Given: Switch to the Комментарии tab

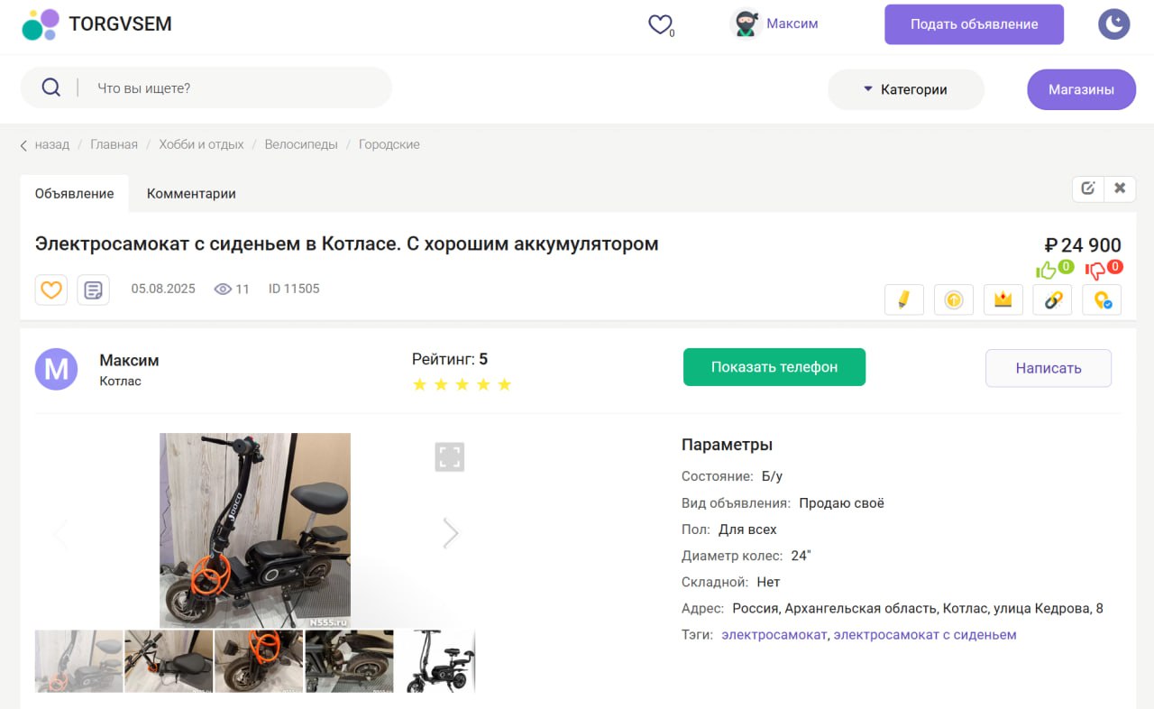Looking at the screenshot, I should pyautogui.click(x=190, y=193).
